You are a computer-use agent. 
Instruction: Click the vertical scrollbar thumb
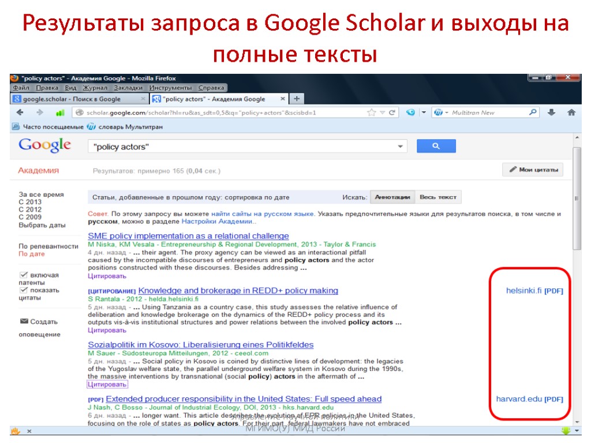point(577,198)
